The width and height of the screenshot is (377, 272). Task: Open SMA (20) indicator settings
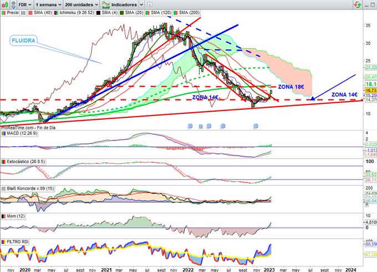131,13
